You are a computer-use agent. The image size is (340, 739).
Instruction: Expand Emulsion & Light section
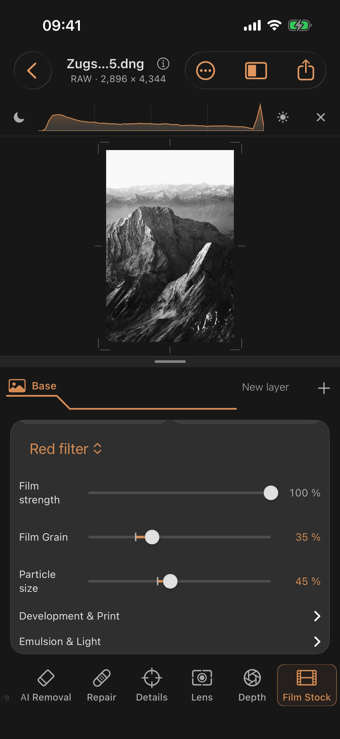[170, 642]
